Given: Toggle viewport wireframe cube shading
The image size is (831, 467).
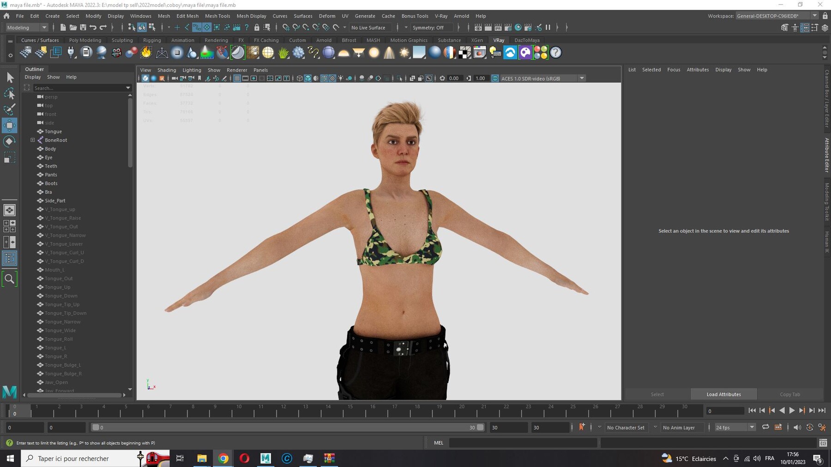Looking at the screenshot, I should click(300, 78).
